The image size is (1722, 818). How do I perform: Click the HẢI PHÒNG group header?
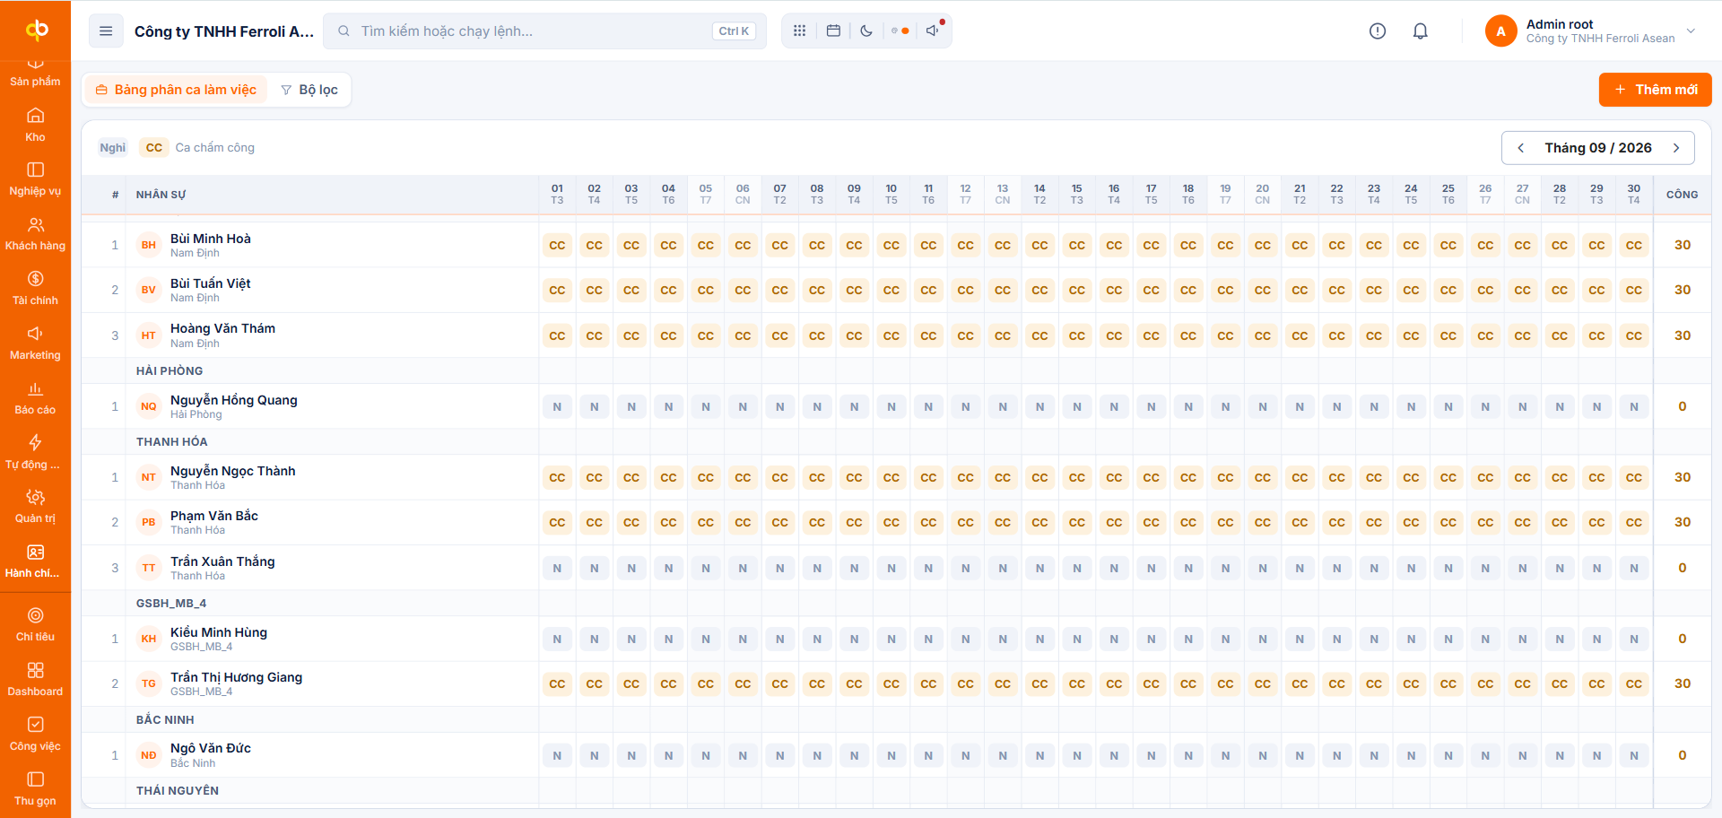click(170, 370)
